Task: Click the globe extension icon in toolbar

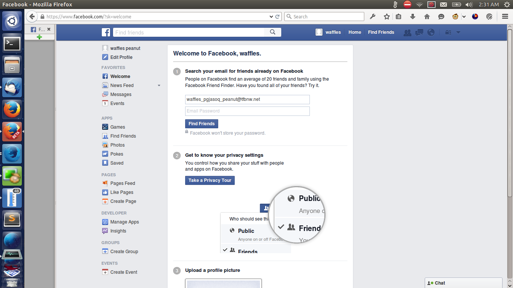Action: pos(489,16)
